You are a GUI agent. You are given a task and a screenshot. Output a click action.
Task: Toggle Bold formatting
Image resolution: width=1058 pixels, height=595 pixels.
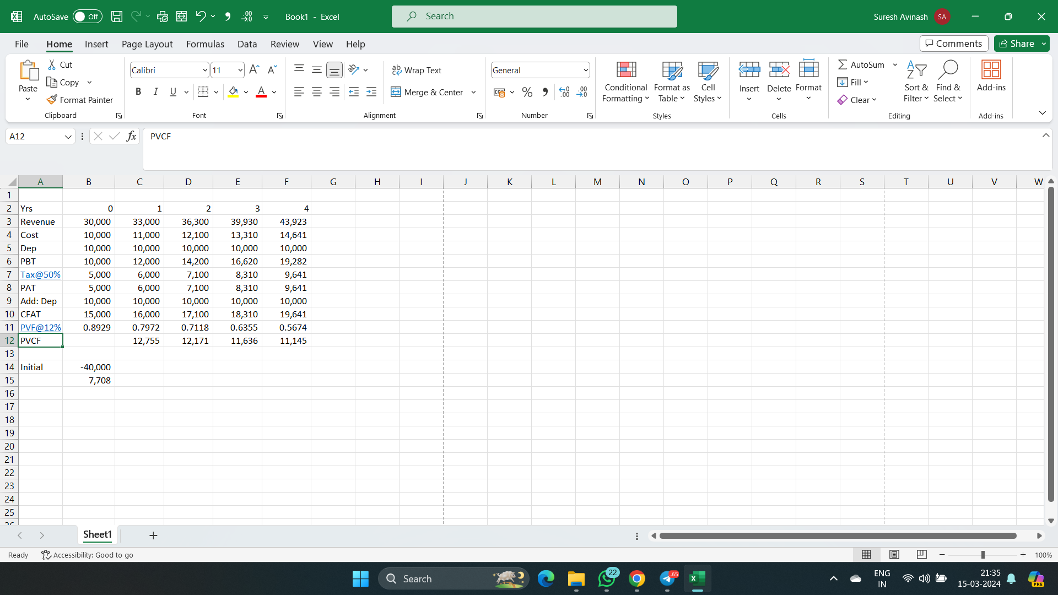pos(138,92)
